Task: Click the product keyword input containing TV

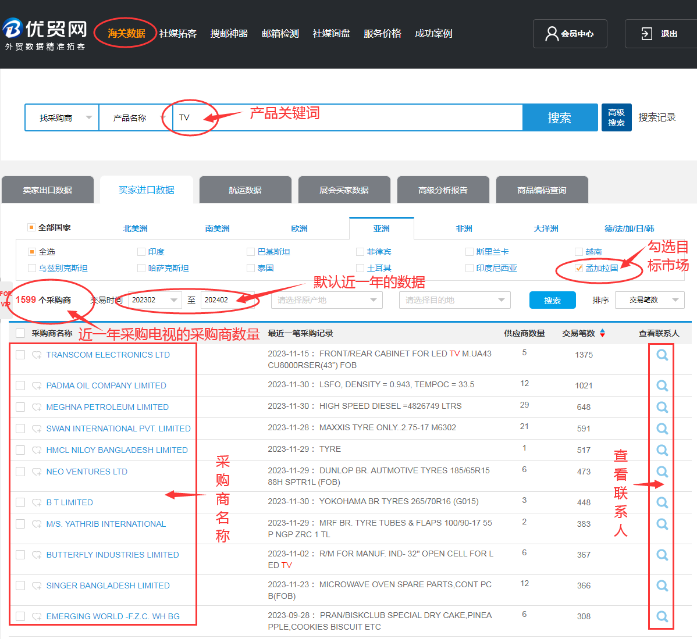Action: pos(349,118)
